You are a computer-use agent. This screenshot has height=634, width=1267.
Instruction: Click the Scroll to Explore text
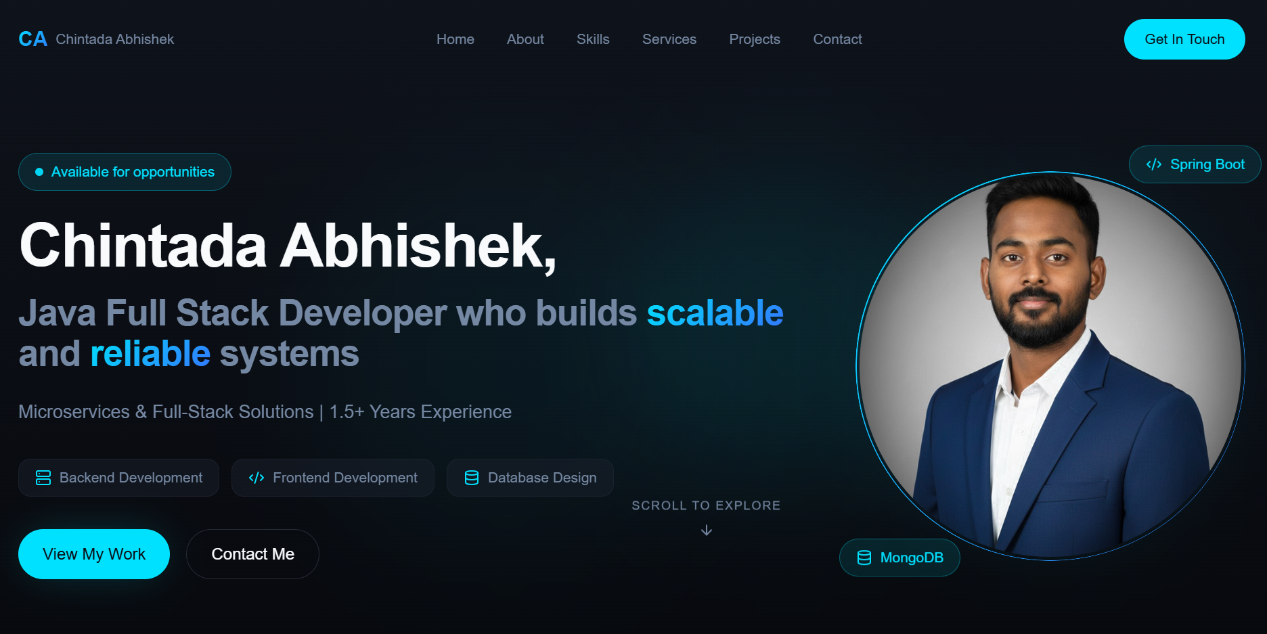click(706, 505)
